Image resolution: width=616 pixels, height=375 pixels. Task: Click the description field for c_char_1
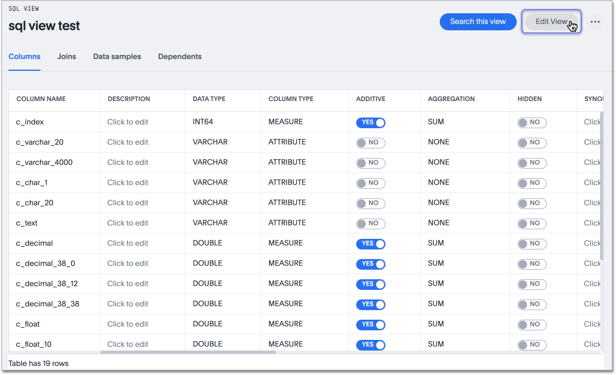128,182
